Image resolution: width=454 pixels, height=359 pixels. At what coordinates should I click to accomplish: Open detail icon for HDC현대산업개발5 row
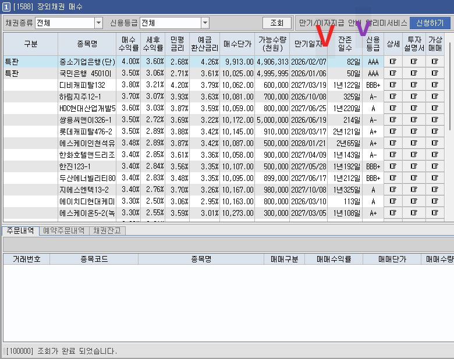coord(393,108)
